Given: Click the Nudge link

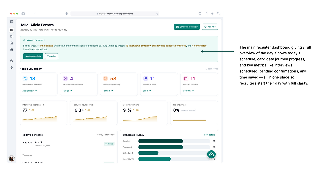Looking at the screenshot, I should pyautogui.click(x=67, y=91).
